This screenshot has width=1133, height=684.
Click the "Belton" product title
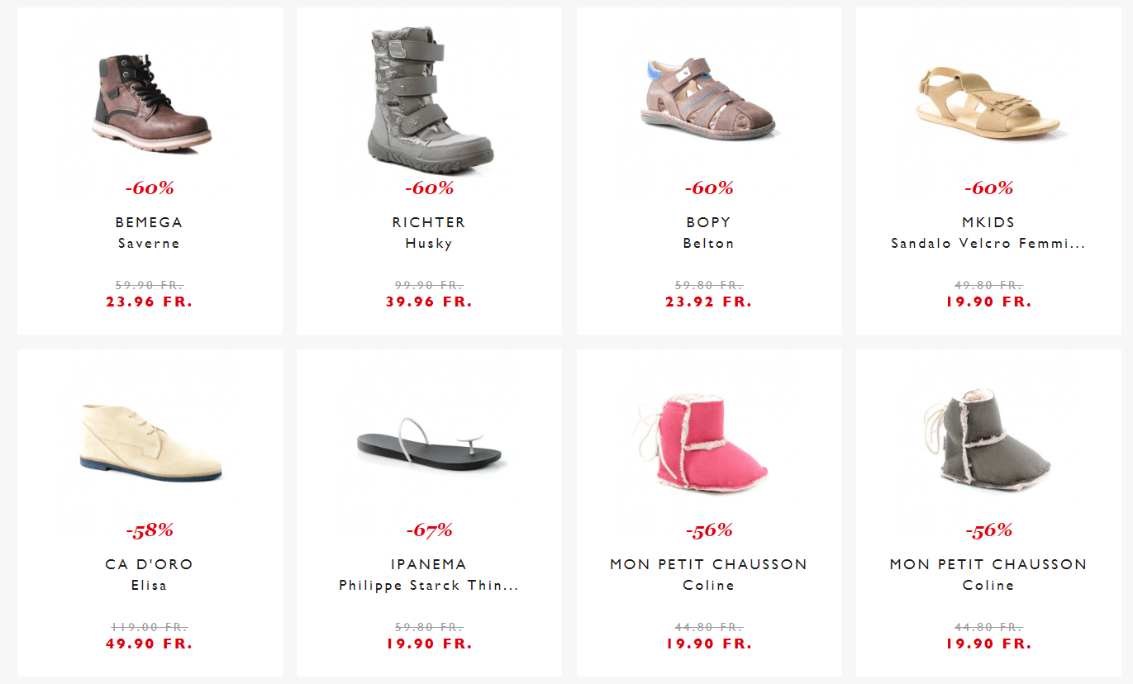click(708, 244)
